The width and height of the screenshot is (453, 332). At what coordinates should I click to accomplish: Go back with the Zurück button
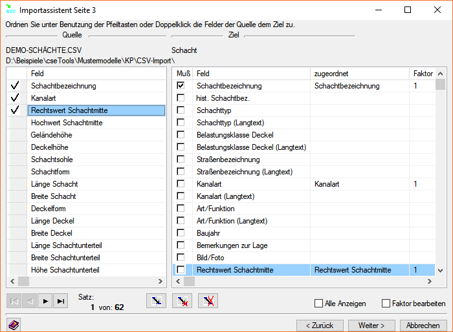(319, 326)
